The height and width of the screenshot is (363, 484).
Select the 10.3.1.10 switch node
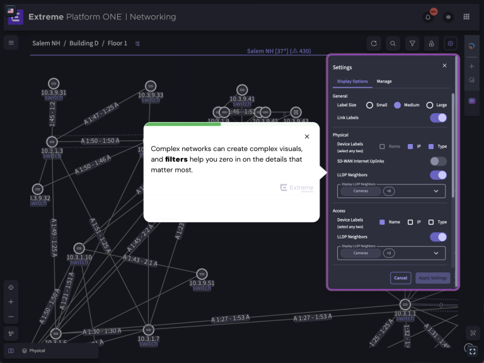click(x=79, y=248)
